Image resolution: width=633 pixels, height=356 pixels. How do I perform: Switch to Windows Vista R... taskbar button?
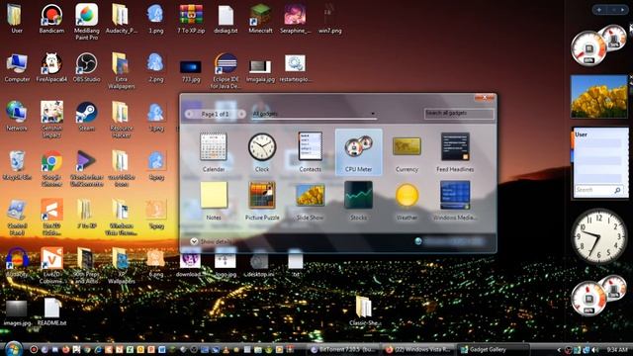click(418, 349)
